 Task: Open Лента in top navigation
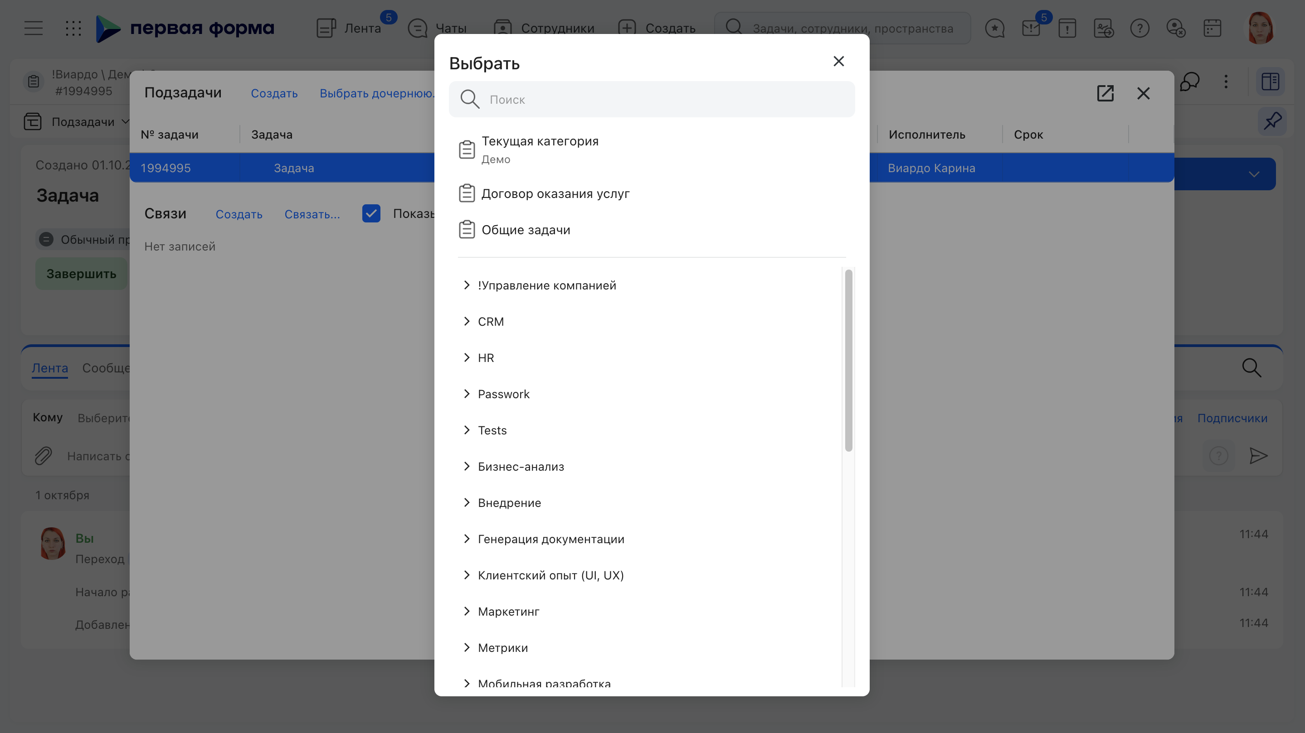[x=349, y=29]
